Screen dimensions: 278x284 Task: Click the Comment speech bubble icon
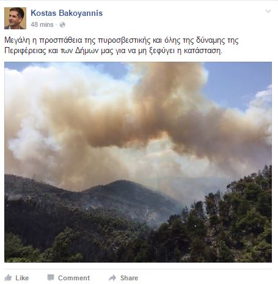[51, 277]
